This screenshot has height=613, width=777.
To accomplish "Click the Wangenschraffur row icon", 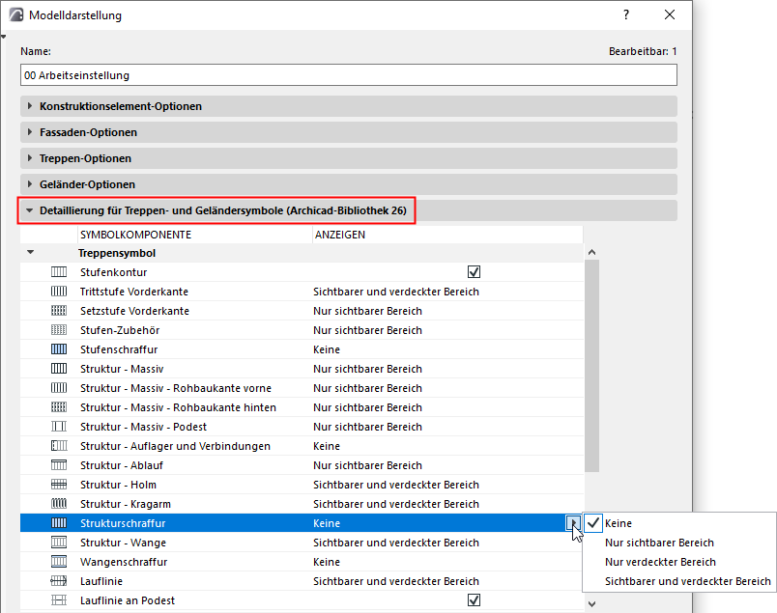I will (59, 562).
